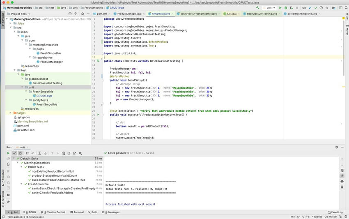Toggle the Project tool window side button
Screen dimensions: 349x219
click(x=2, y=18)
